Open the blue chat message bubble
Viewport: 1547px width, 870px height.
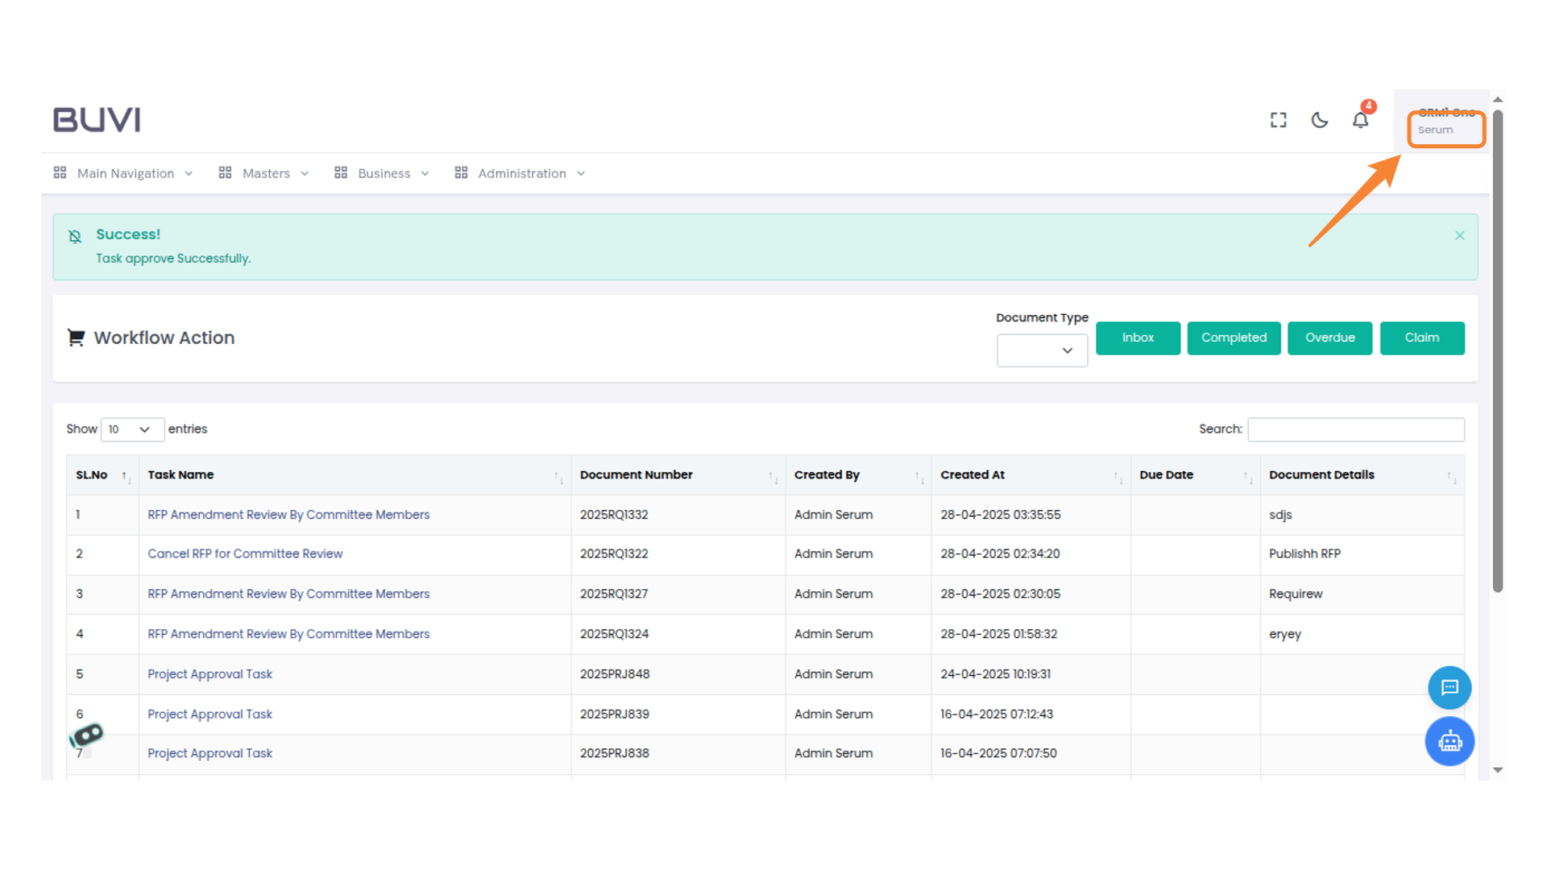(1450, 687)
